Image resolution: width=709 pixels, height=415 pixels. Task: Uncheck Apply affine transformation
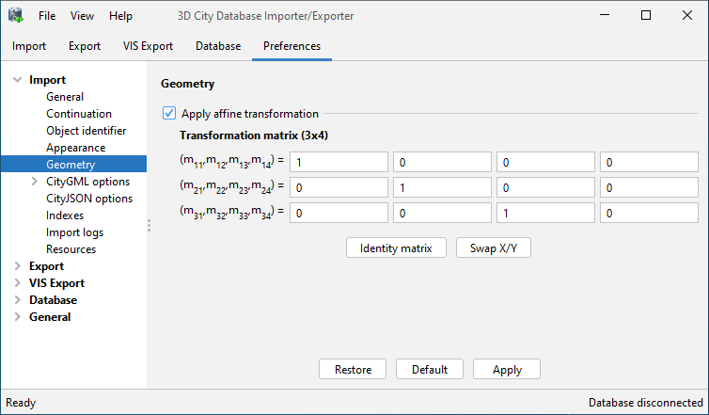tap(169, 113)
